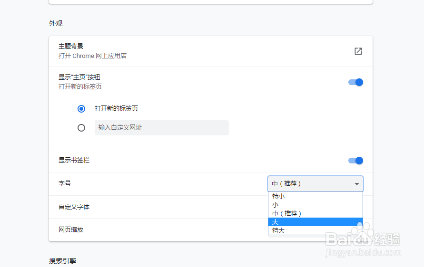This screenshot has height=267, width=424.
Task: Pick 中（推荐） in the open options list
Action: [287, 213]
